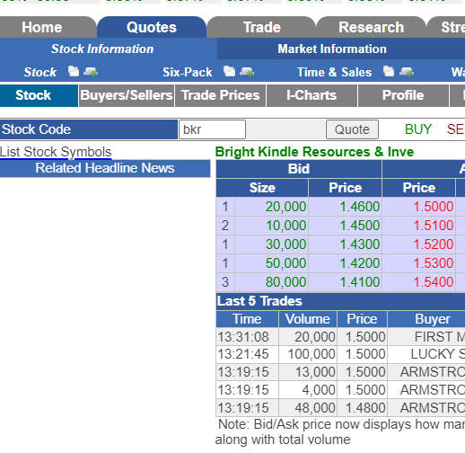
Task: Click the Related Headline News header
Action: point(105,168)
